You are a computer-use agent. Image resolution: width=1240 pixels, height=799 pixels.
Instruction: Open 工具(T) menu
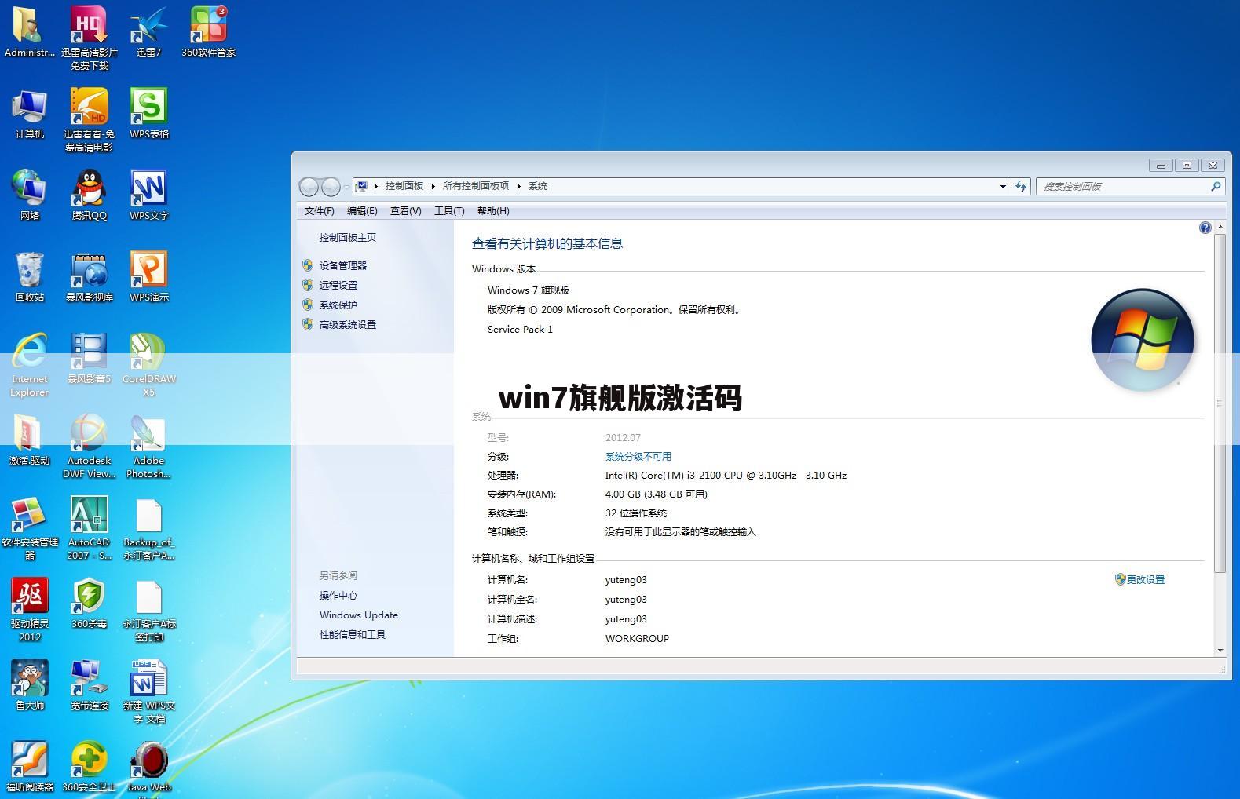tap(448, 210)
